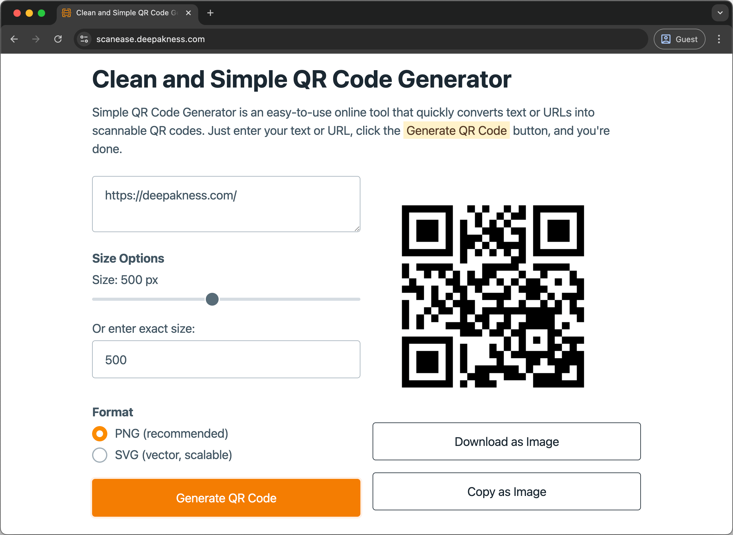The image size is (733, 535).
Task: Open the Guest profile button
Action: pos(679,39)
